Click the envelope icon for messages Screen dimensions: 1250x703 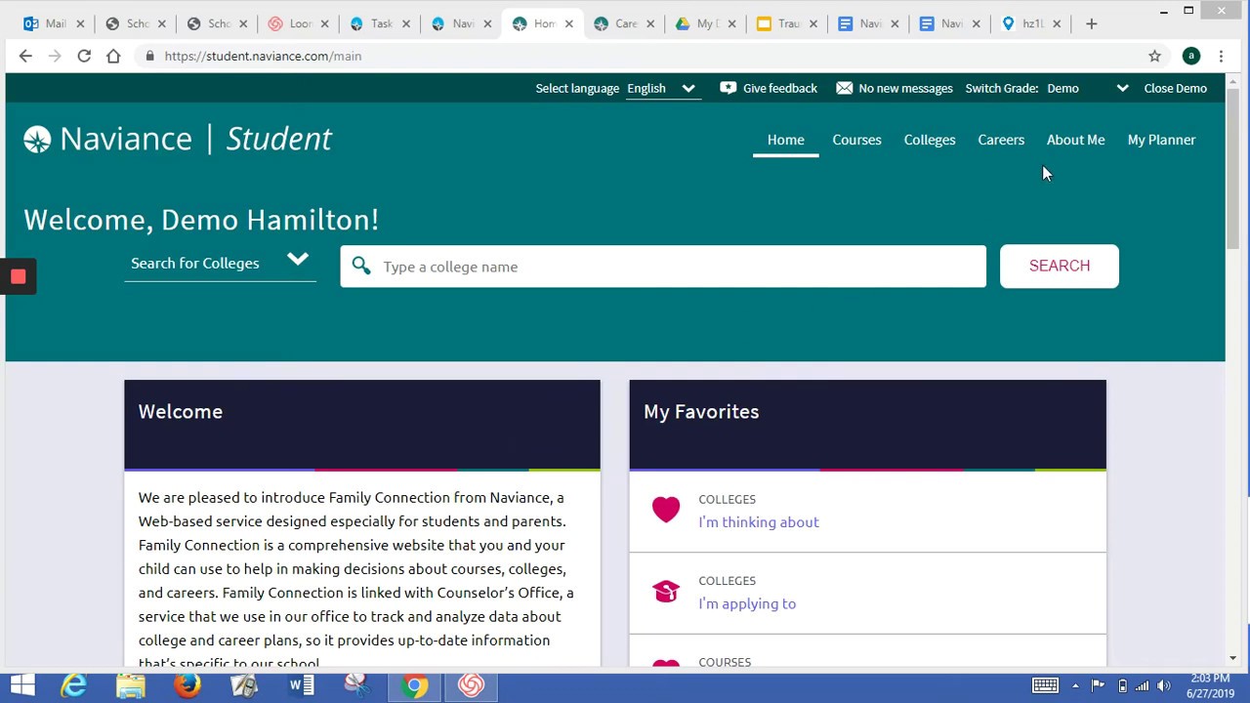coord(845,88)
